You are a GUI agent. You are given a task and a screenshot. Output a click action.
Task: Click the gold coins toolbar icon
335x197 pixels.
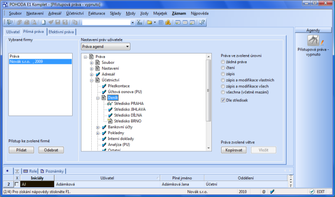pos(168,22)
